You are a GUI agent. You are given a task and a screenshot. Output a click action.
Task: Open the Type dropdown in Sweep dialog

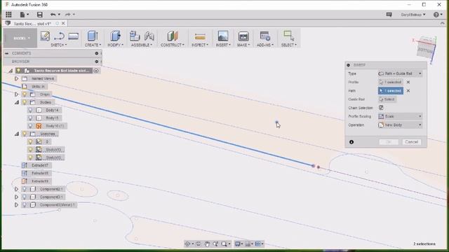click(x=400, y=73)
